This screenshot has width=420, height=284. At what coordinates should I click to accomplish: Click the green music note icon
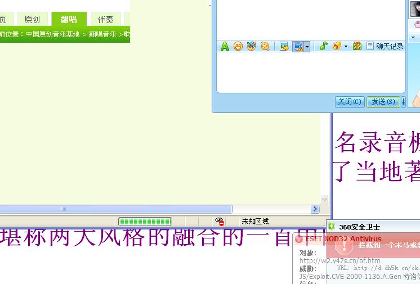point(324,47)
